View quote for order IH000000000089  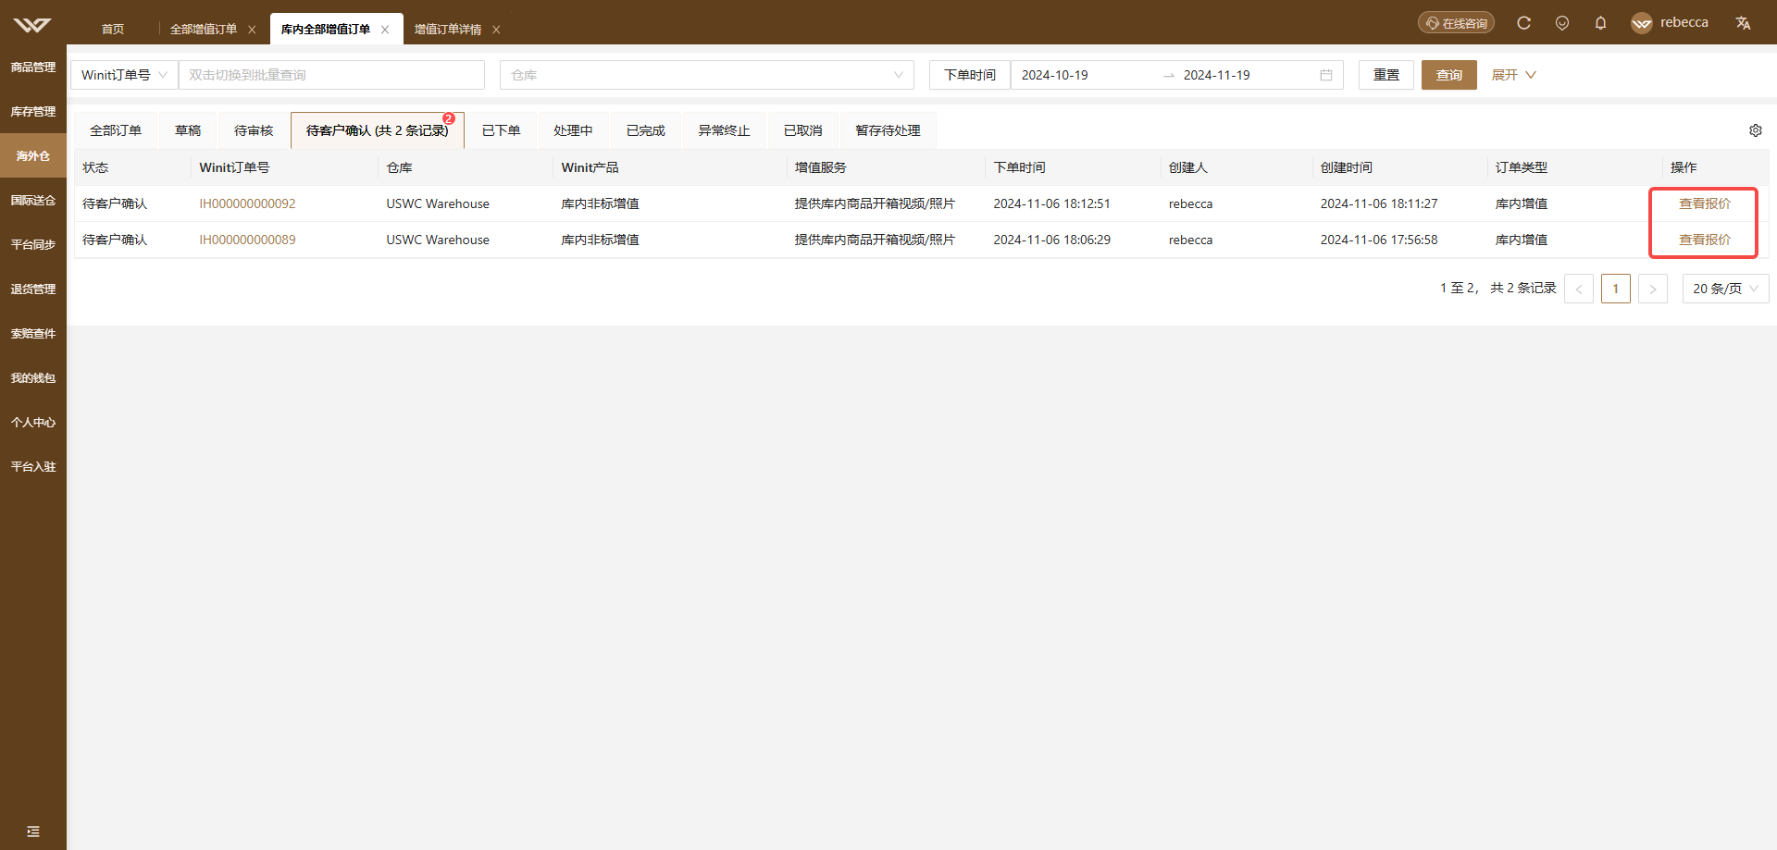[x=1704, y=240]
